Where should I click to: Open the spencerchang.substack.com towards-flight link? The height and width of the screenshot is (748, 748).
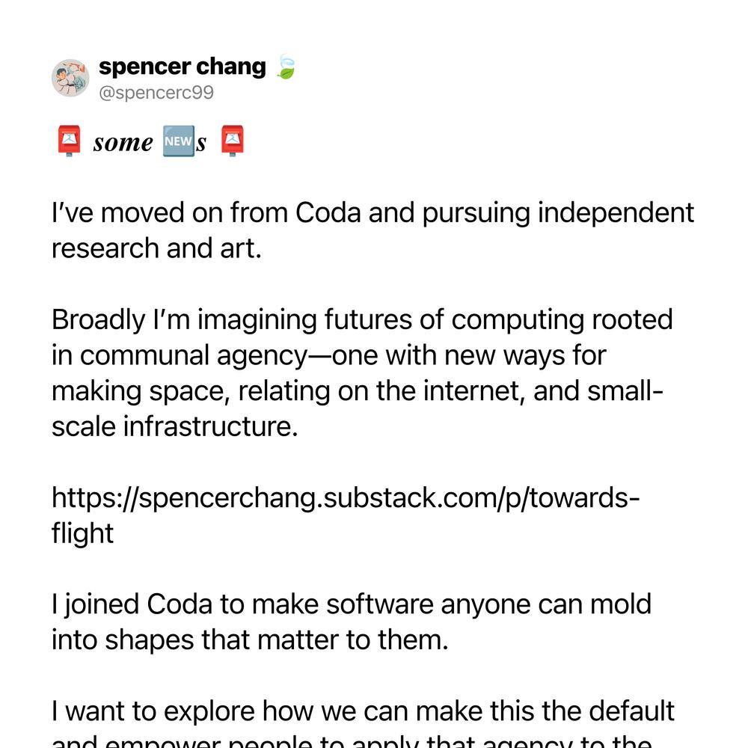coord(346,515)
